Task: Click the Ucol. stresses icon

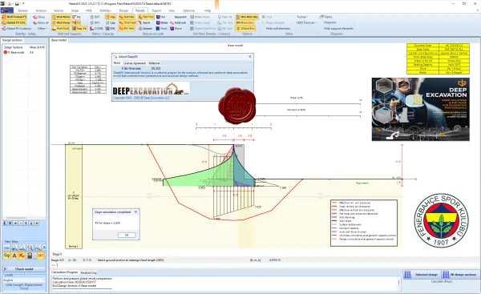Action: [x=158, y=29]
